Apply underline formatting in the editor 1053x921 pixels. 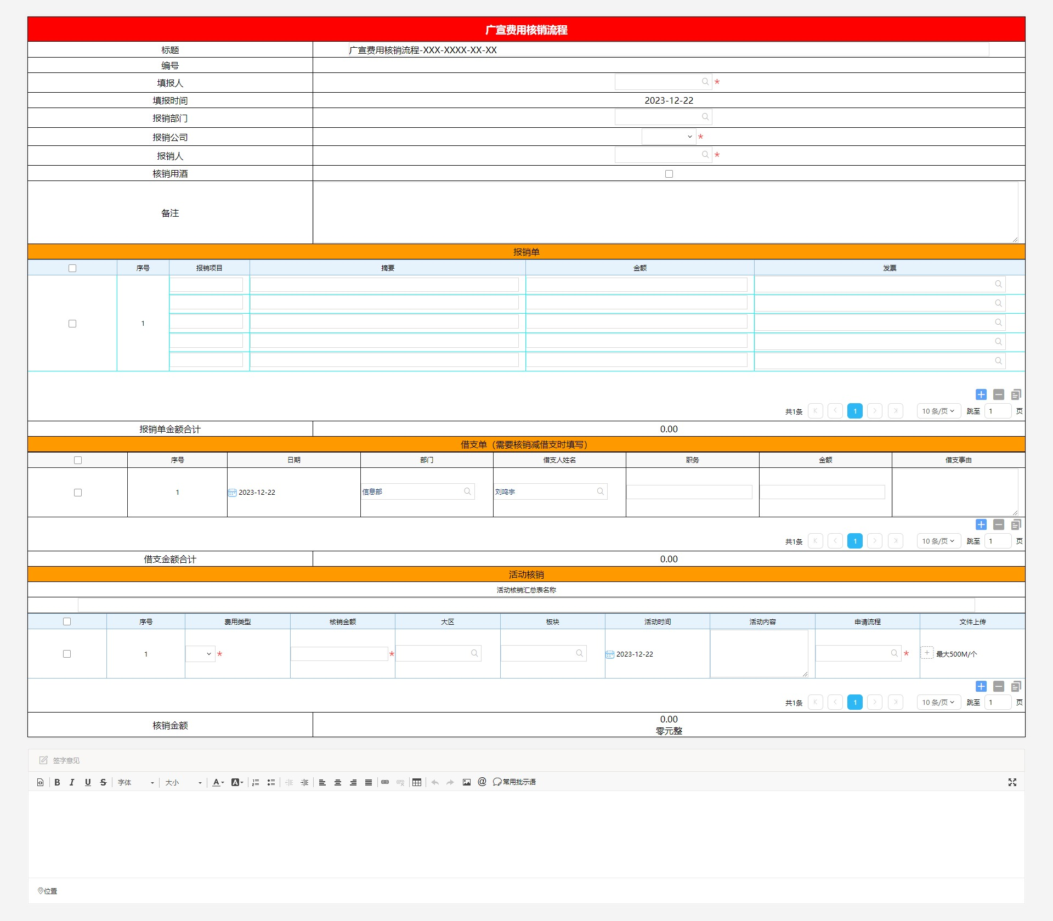click(x=88, y=782)
